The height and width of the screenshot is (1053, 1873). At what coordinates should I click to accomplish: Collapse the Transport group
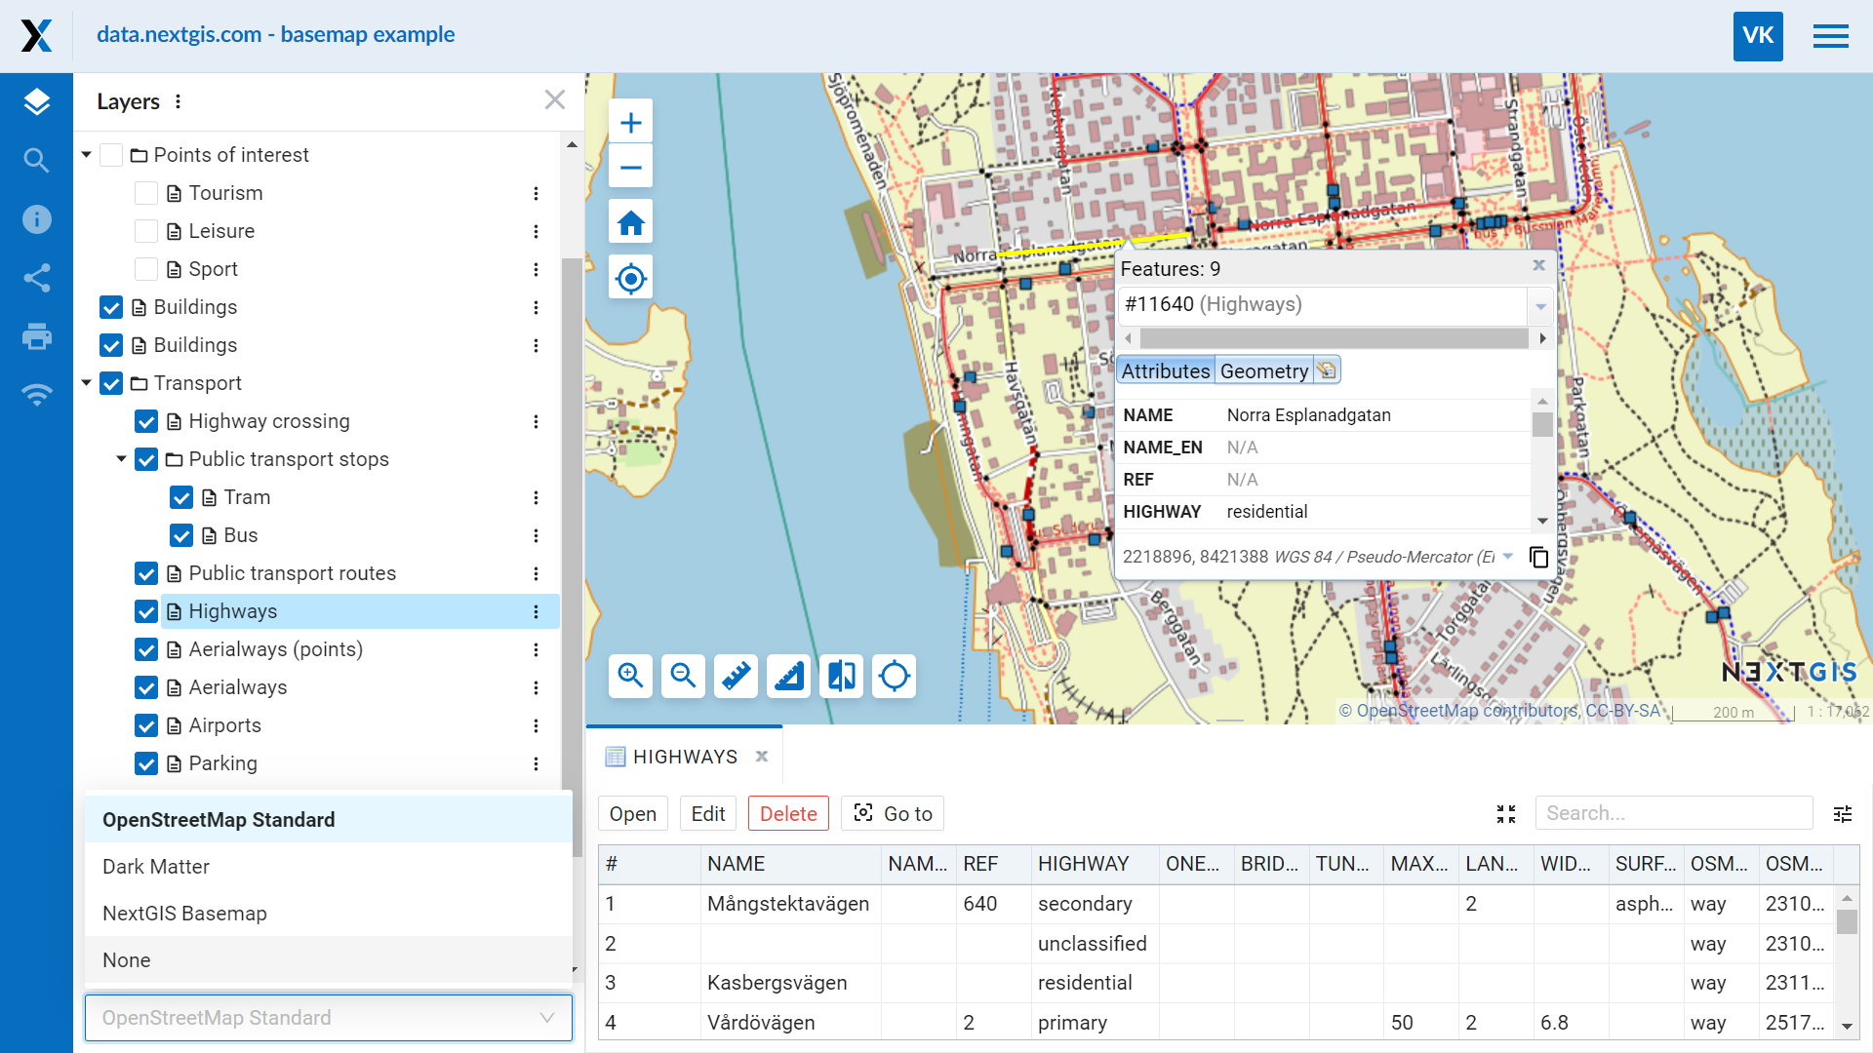tap(87, 383)
